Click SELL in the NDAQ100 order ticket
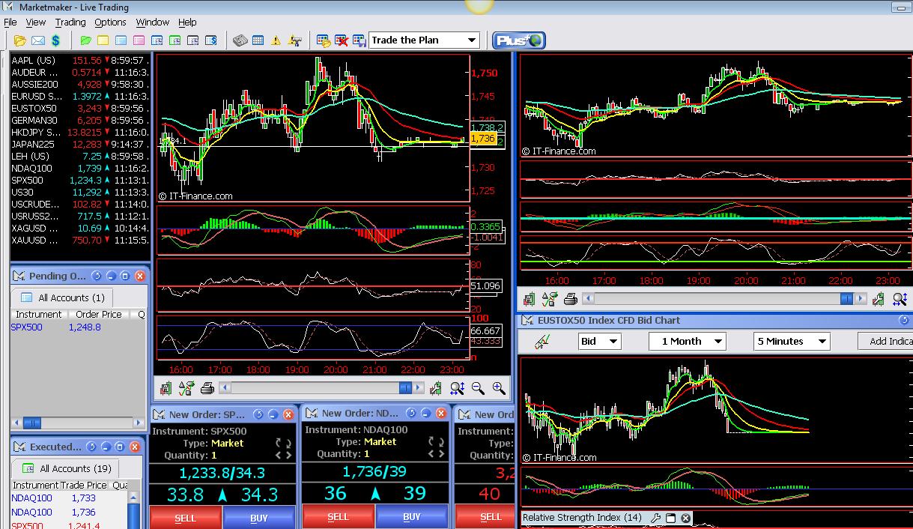This screenshot has width=913, height=529. pos(338,516)
